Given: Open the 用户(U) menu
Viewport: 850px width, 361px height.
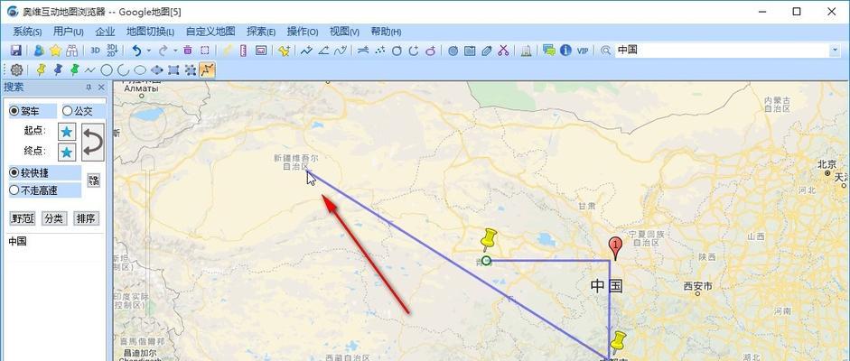Looking at the screenshot, I should click(69, 32).
